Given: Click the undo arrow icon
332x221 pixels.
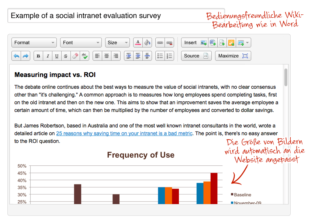Looking at the screenshot, I should coord(17,56).
